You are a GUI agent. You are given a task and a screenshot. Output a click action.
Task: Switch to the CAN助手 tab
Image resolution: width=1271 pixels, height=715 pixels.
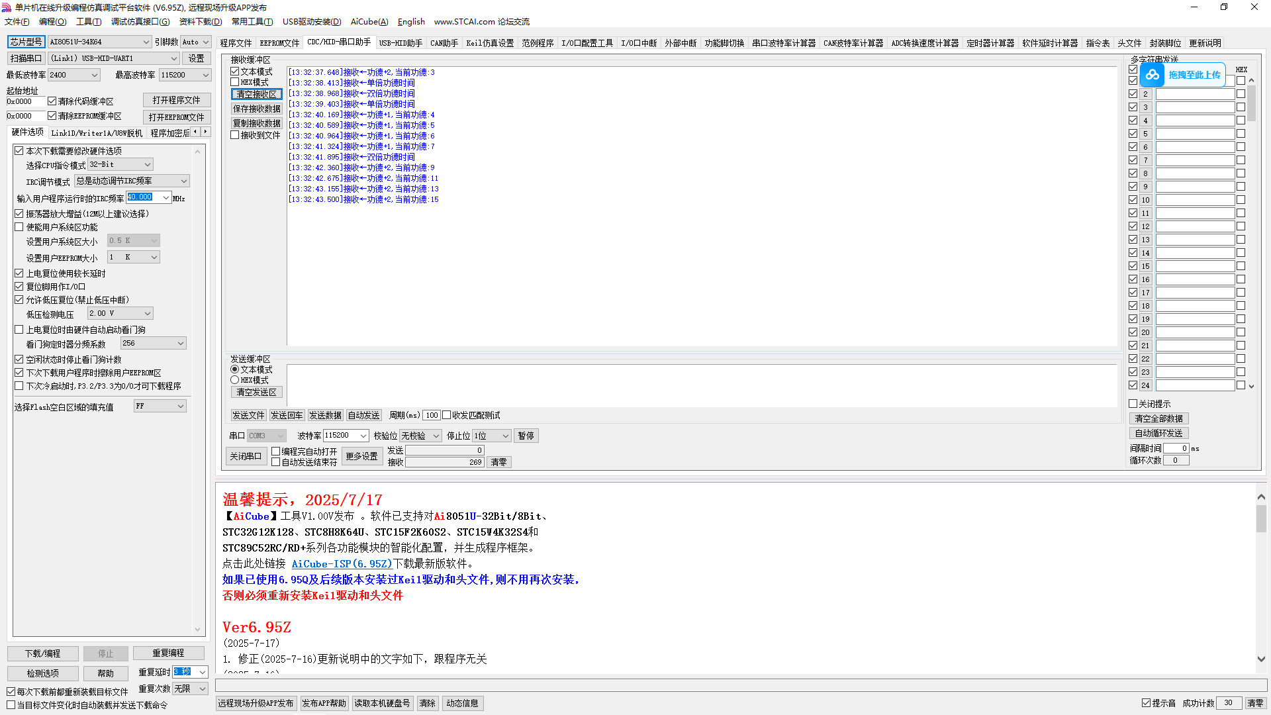coord(444,43)
